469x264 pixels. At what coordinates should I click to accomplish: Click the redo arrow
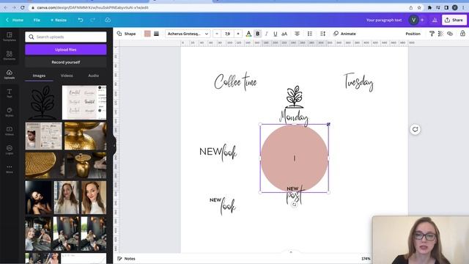[x=93, y=20]
